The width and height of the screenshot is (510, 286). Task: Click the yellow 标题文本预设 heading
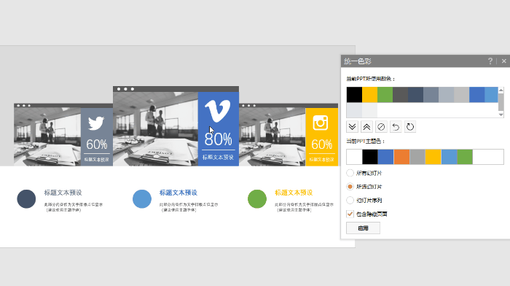click(294, 193)
